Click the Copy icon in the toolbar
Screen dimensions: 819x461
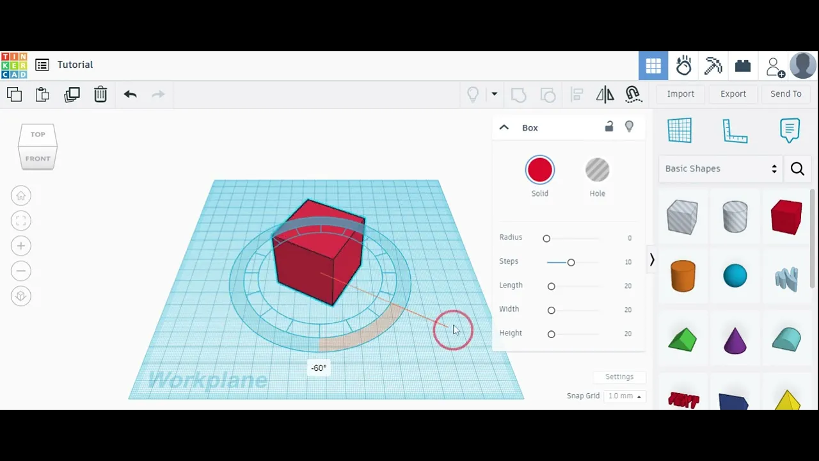[14, 94]
